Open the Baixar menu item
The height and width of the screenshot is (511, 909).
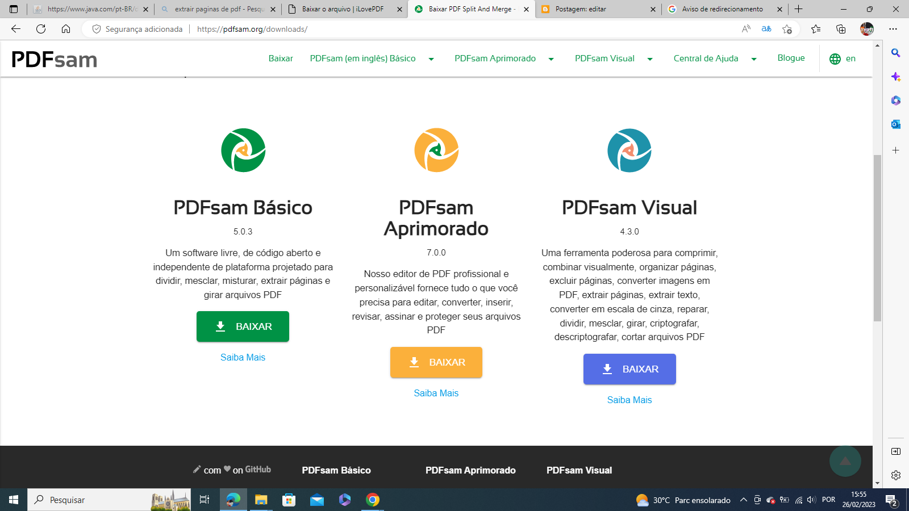(x=281, y=58)
